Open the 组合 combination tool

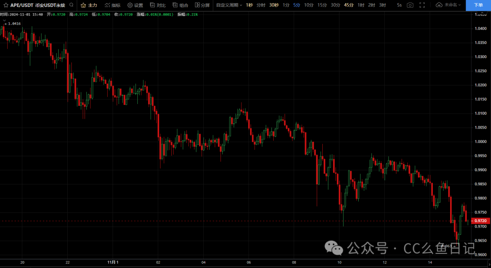pyautogui.click(x=180, y=5)
